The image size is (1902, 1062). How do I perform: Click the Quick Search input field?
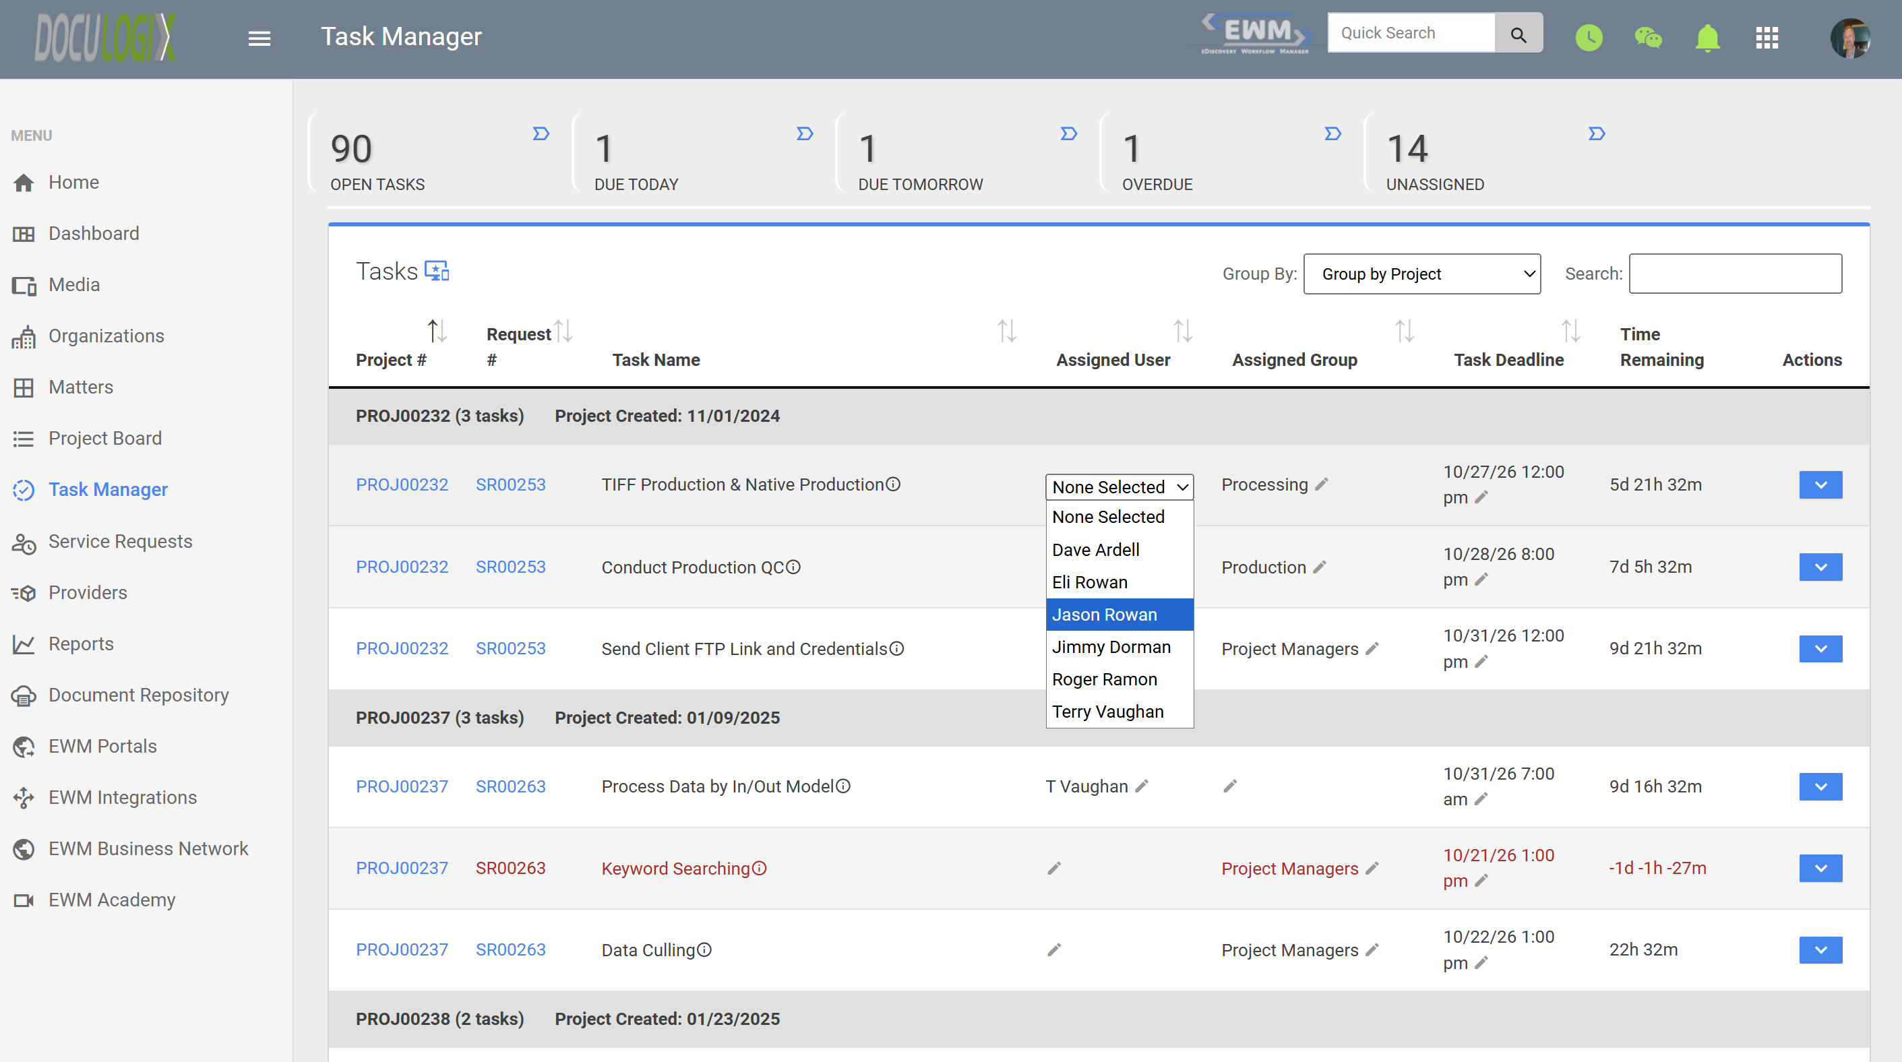click(1411, 33)
